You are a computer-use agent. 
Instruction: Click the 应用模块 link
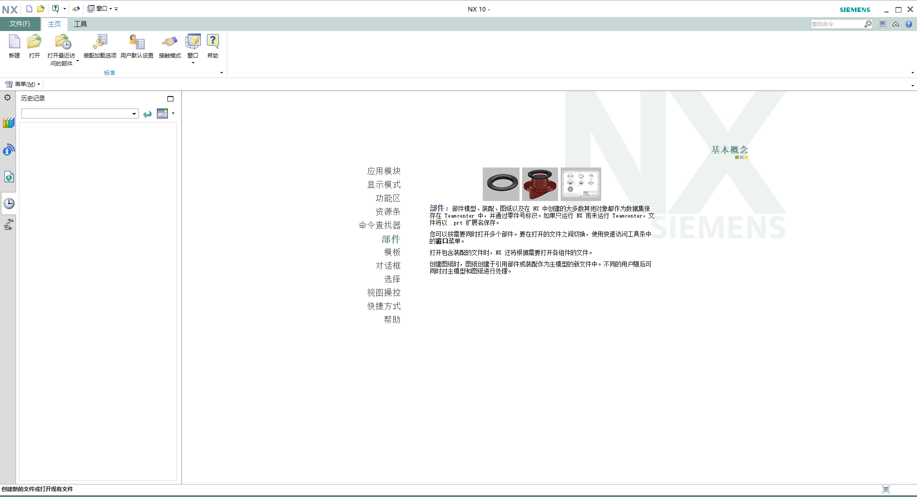pyautogui.click(x=384, y=171)
